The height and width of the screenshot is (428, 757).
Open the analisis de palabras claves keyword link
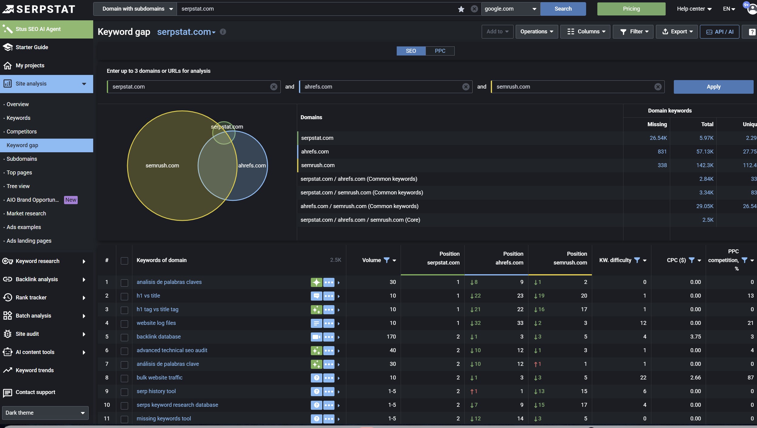tap(169, 282)
